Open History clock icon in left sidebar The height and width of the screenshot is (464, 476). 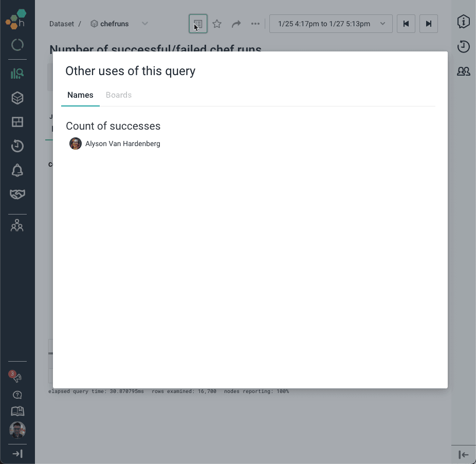pos(17,146)
